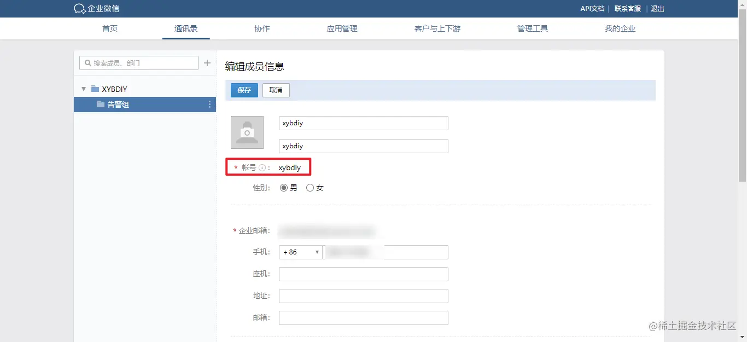Image resolution: width=747 pixels, height=342 pixels.
Task: Click the 座机 input field
Action: pyautogui.click(x=364, y=274)
